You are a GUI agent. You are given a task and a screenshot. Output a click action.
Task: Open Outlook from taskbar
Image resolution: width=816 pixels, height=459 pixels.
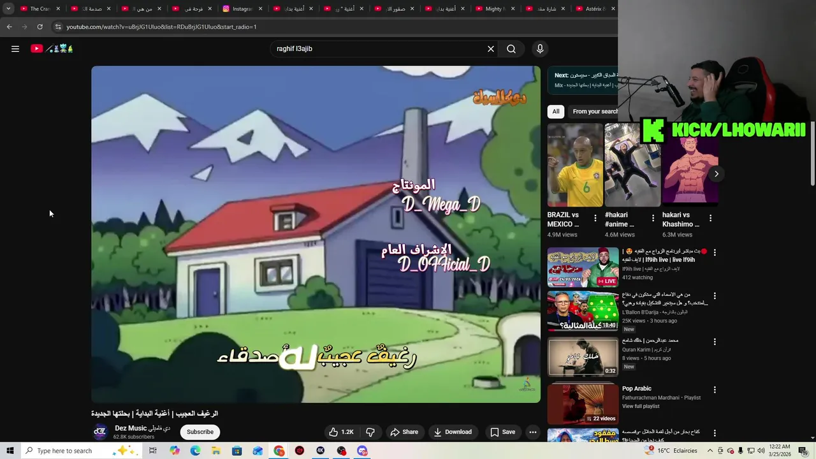[x=258, y=451]
